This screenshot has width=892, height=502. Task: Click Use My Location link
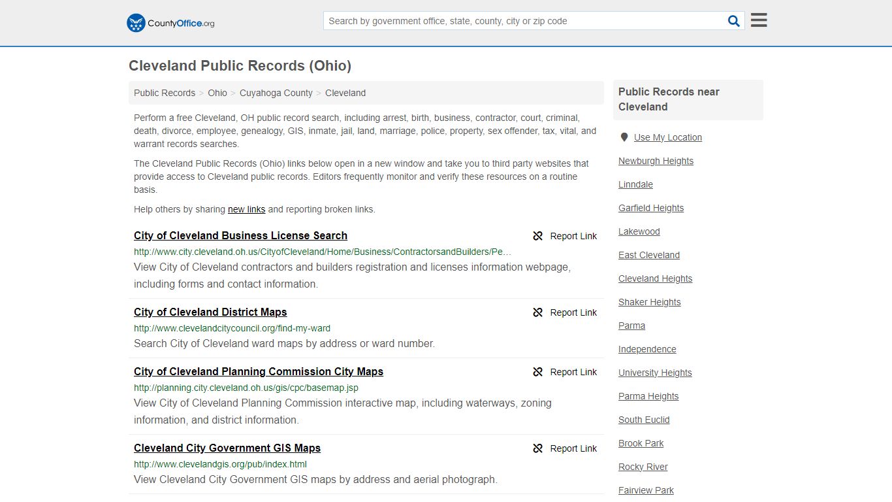(x=667, y=137)
